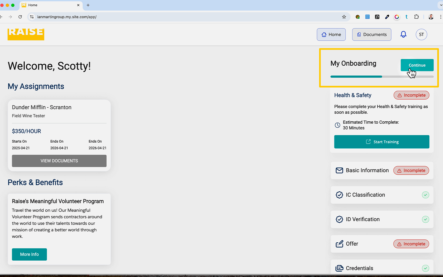
Task: Click the Chrome profile picture icon
Action: tap(431, 17)
